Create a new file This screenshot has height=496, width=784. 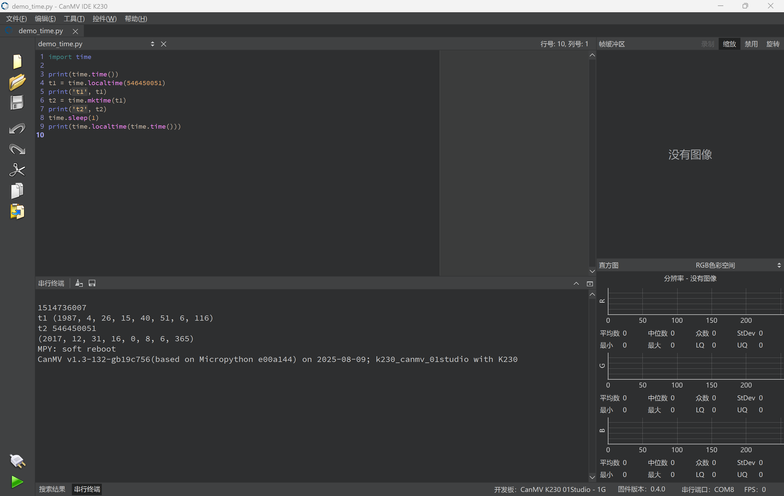(17, 61)
